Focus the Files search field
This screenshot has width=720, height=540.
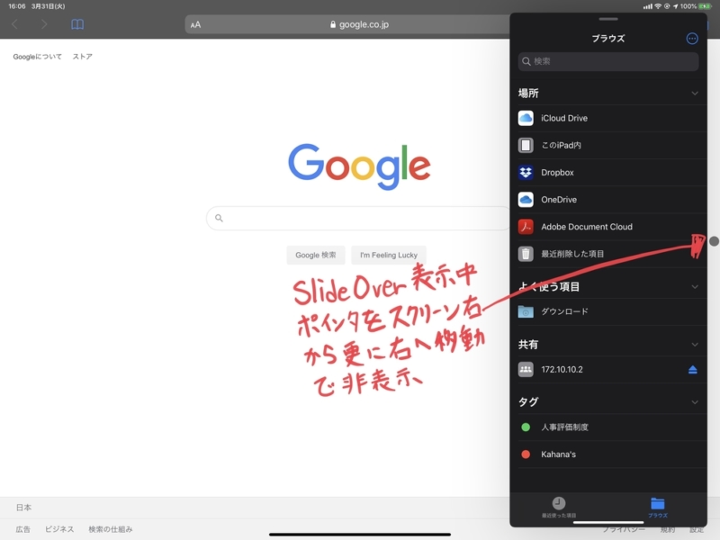(608, 61)
